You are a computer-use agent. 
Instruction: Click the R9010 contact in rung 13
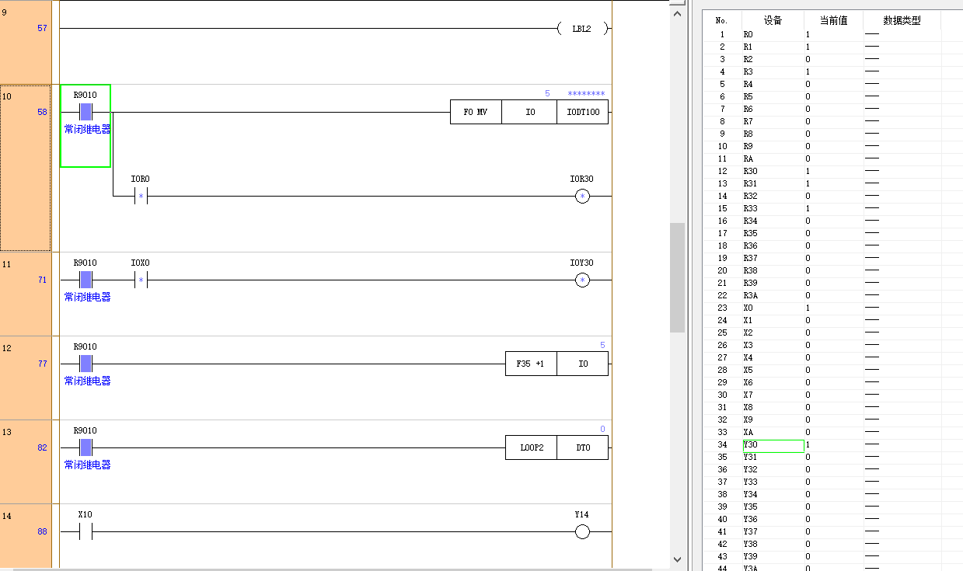coord(85,447)
